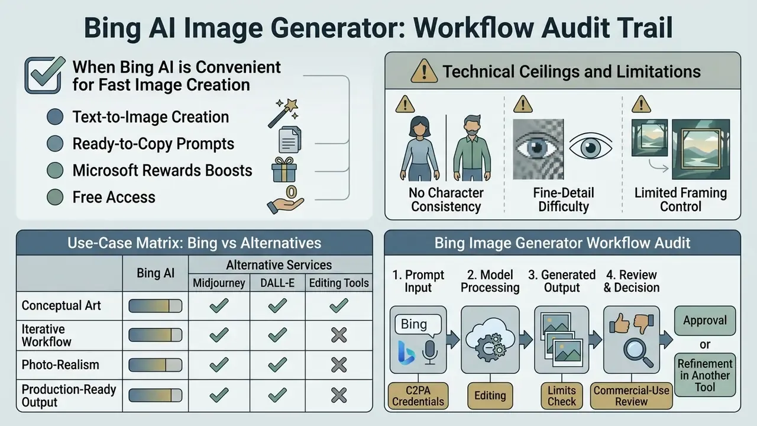Screen dimensions: 757x426
Task: Click the Approval button
Action: click(x=705, y=321)
